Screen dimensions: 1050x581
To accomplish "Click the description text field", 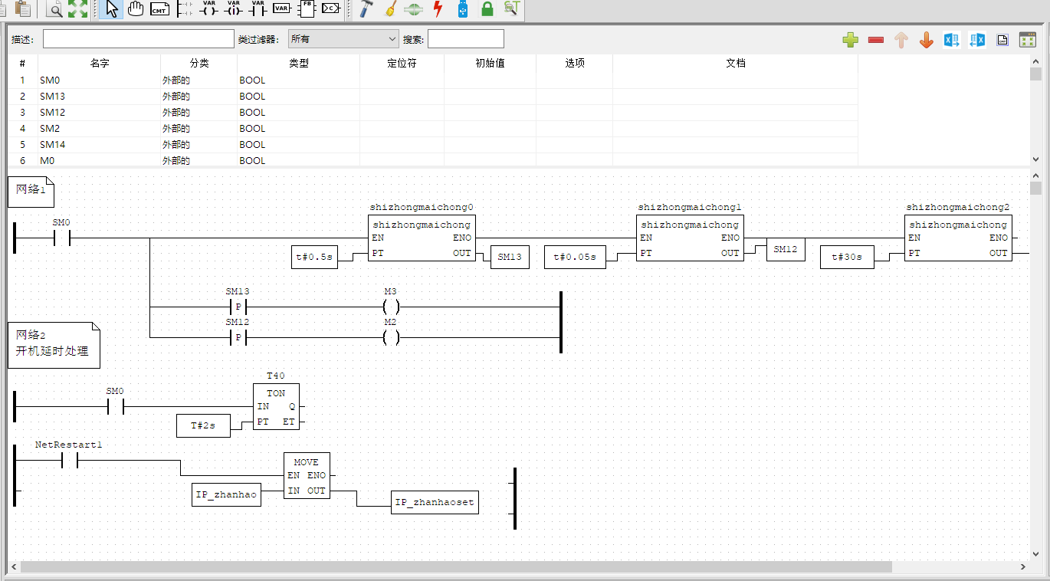I will tap(138, 39).
